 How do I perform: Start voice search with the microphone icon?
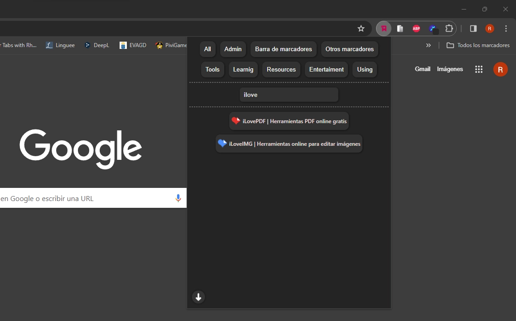click(x=178, y=198)
